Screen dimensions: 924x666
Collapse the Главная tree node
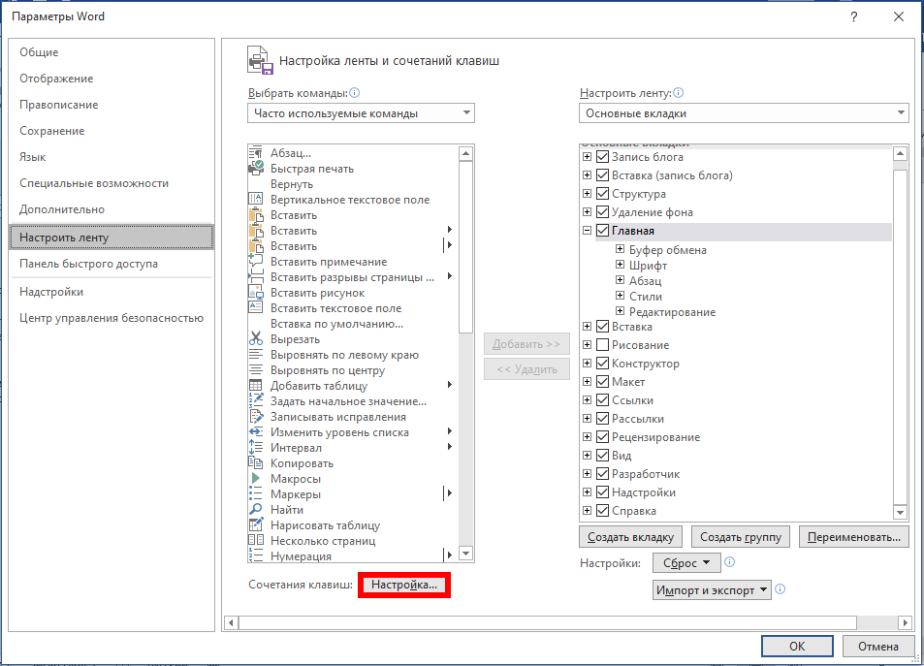click(587, 231)
